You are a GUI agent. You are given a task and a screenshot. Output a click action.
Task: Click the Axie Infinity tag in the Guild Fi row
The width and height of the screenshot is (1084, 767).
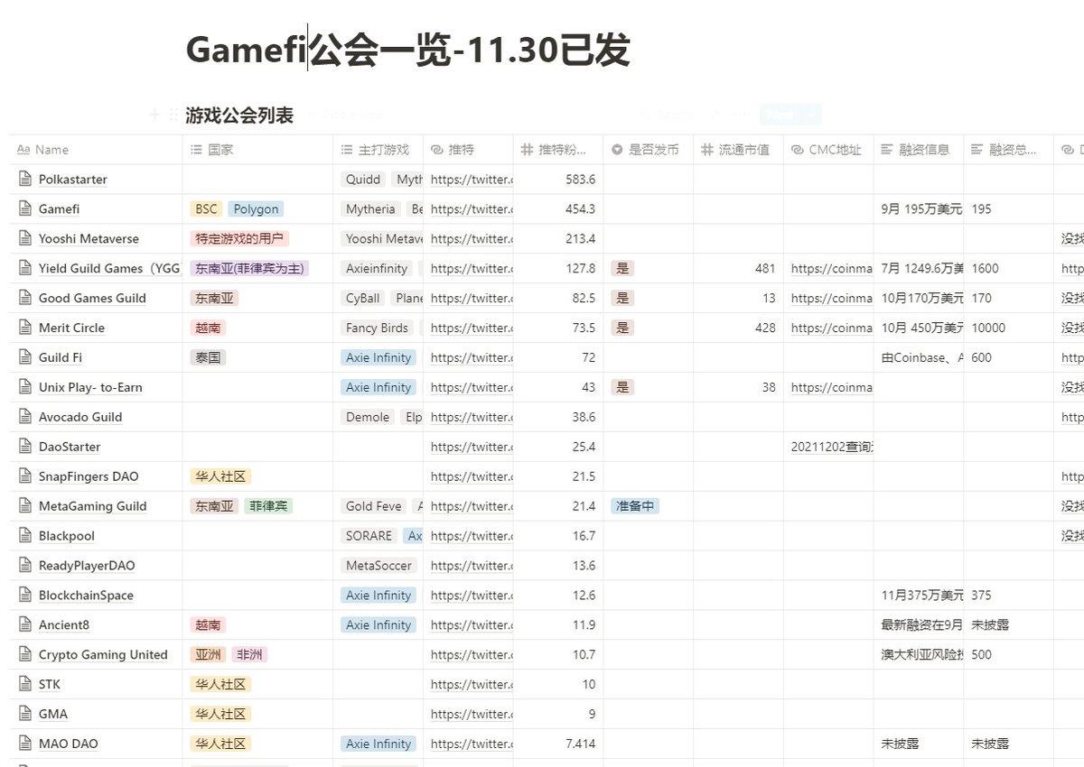tap(378, 358)
